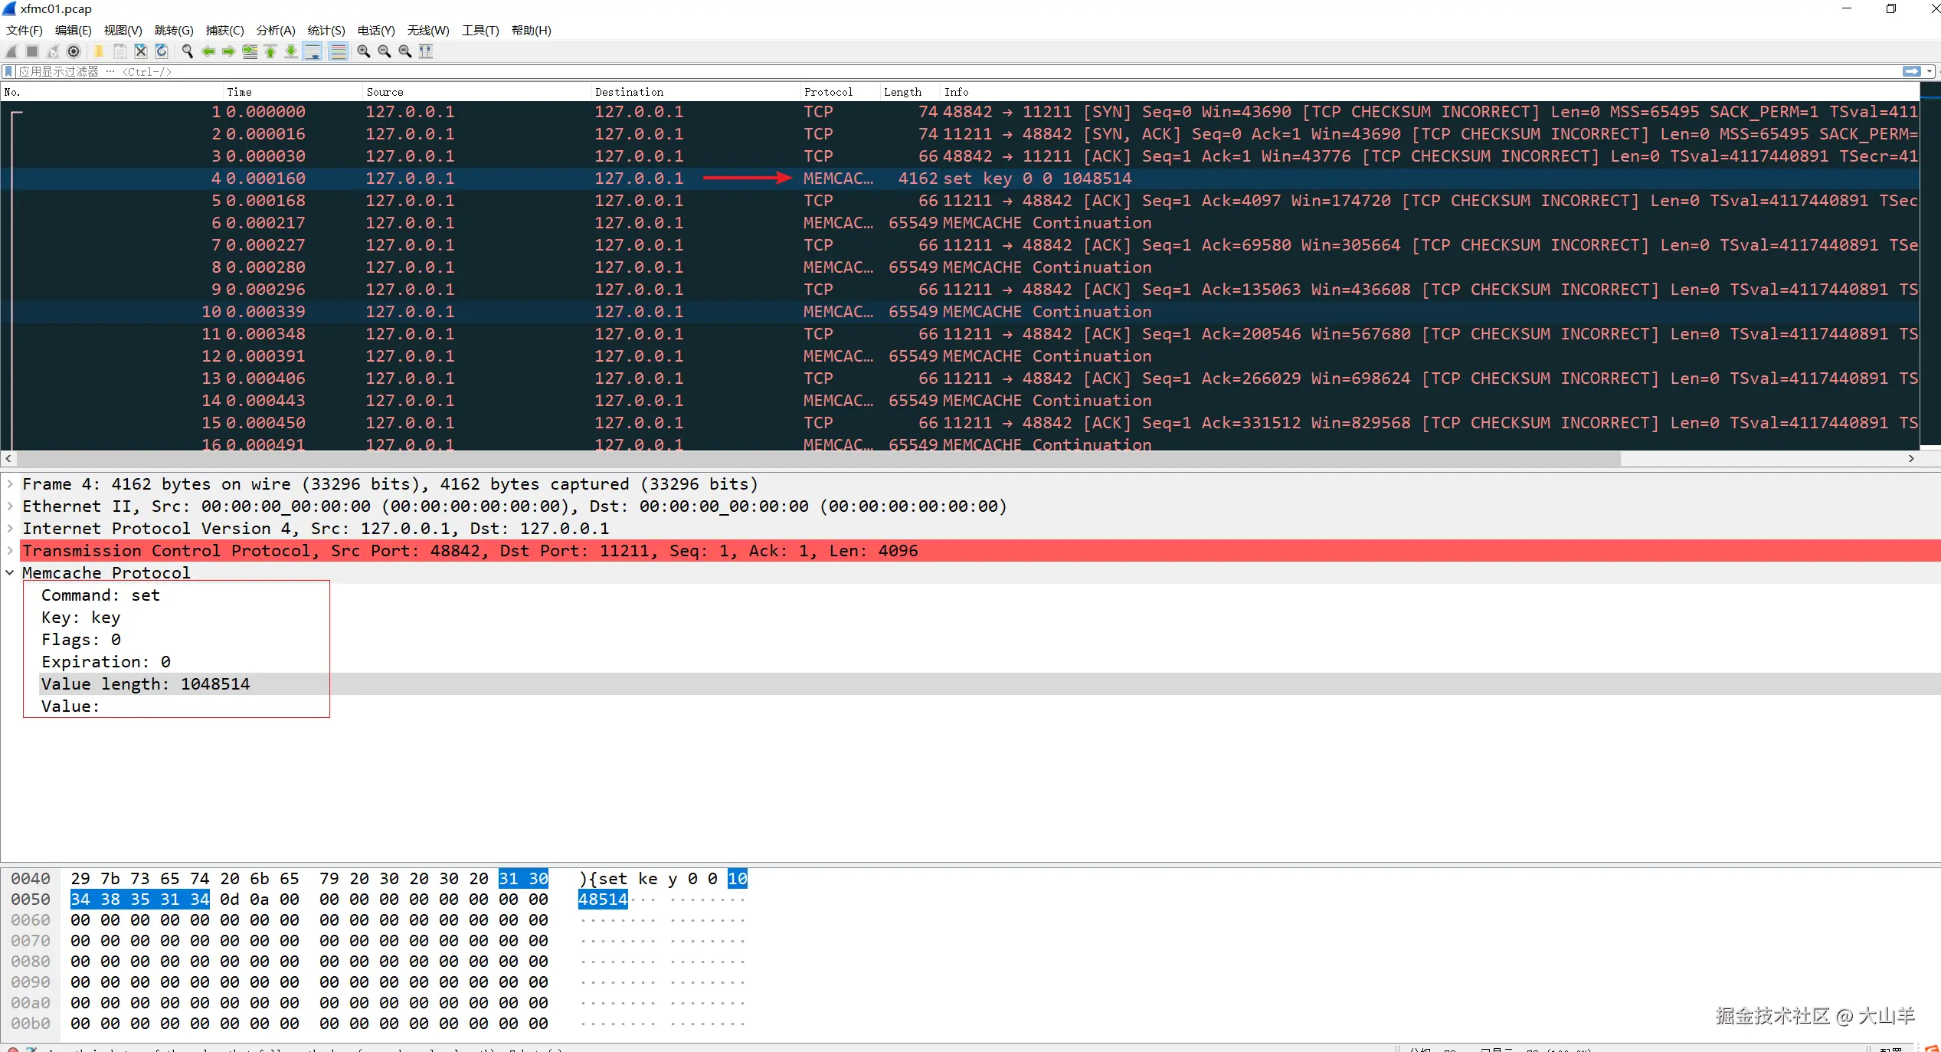
Task: Close the capture file with X icon
Action: pyautogui.click(x=141, y=51)
